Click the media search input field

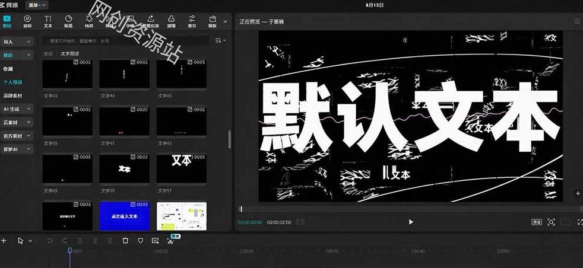(x=126, y=40)
